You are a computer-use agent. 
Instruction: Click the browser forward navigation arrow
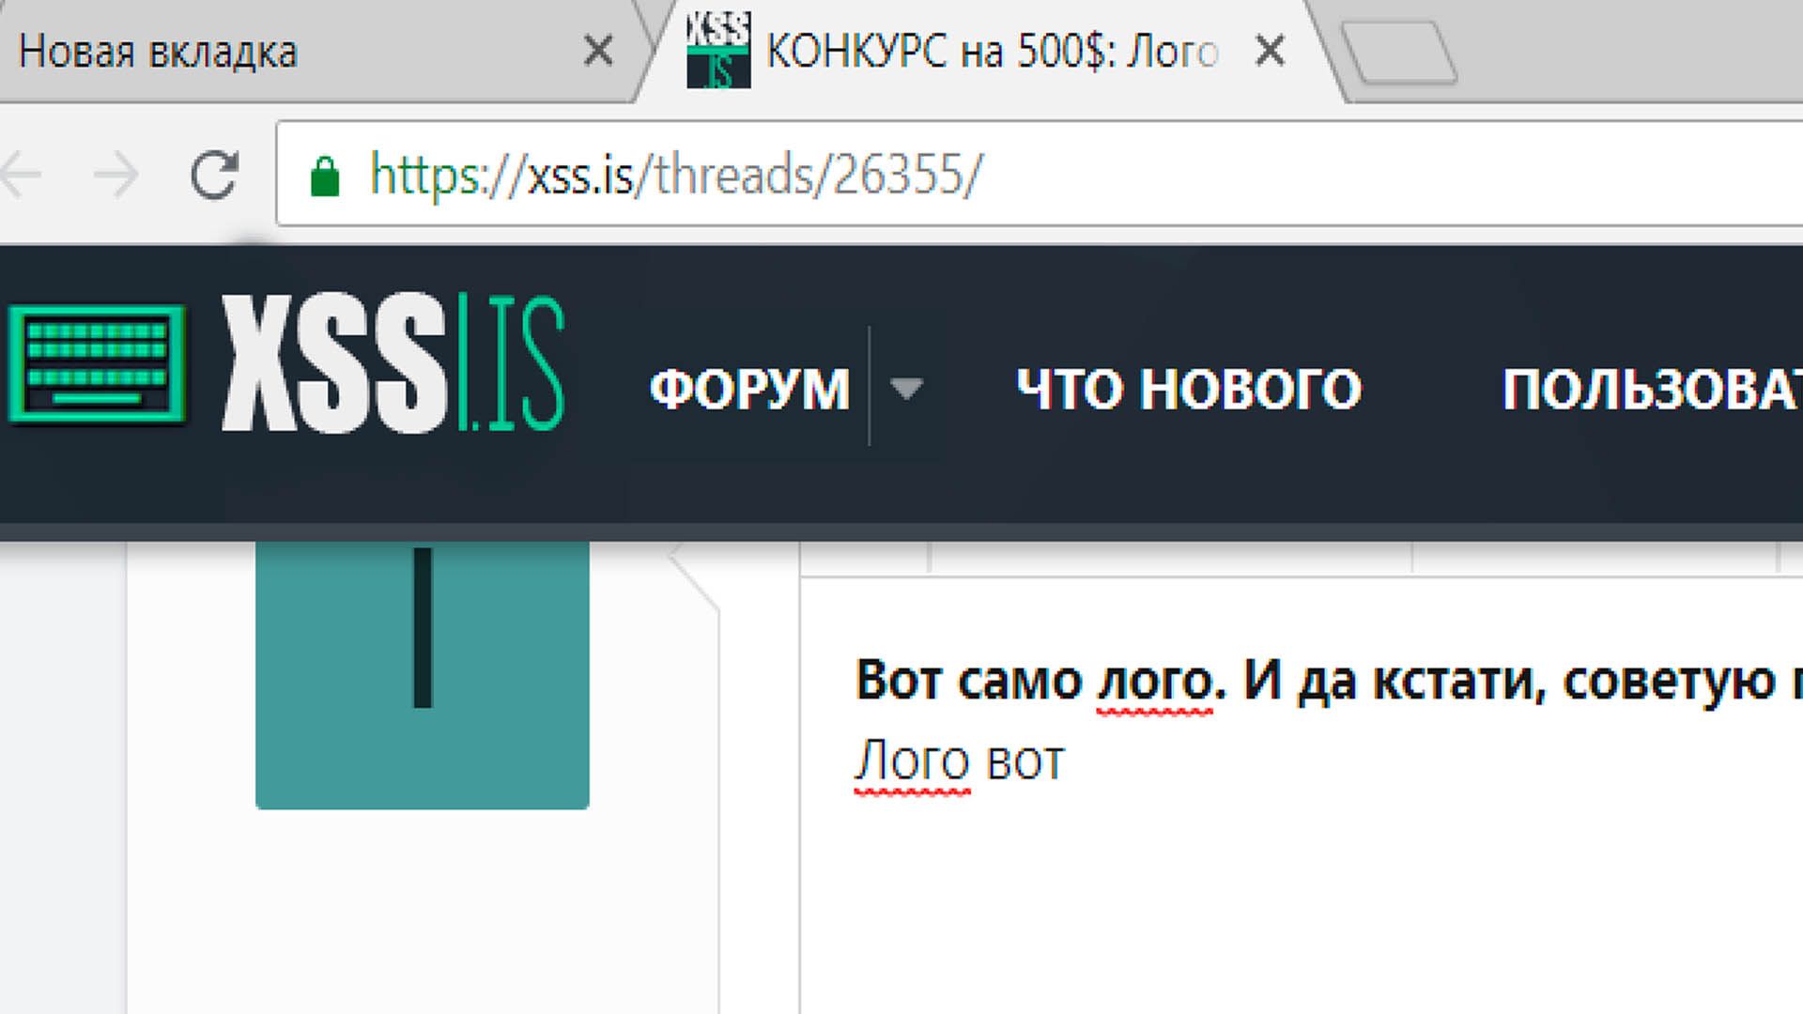tap(113, 172)
